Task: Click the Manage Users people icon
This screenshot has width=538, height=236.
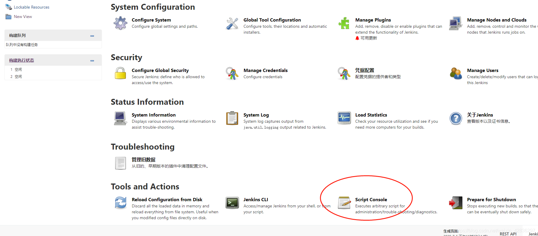Action: click(x=456, y=73)
